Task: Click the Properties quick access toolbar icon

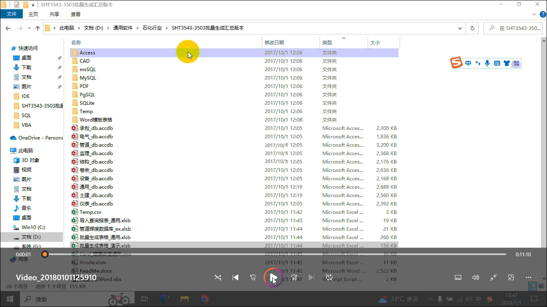Action: 17,5
